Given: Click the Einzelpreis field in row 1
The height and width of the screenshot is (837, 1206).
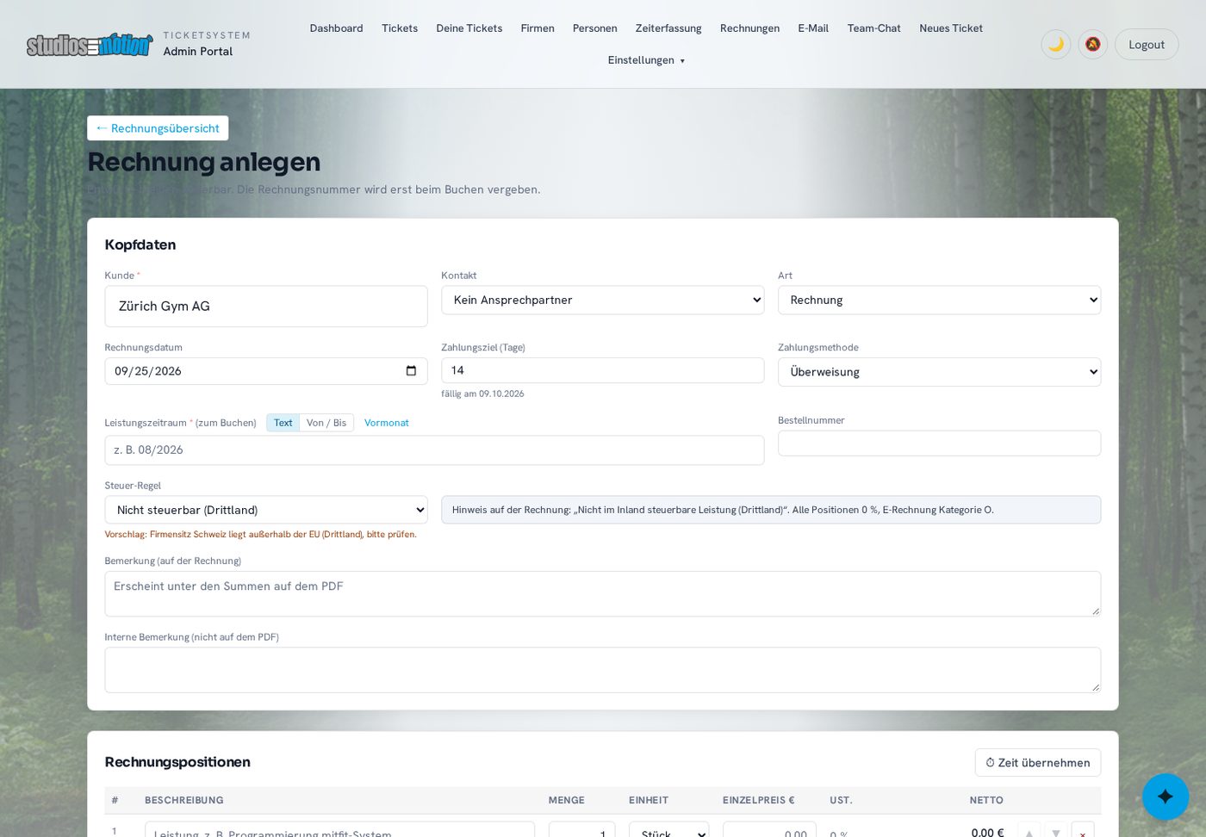Looking at the screenshot, I should click(x=769, y=832).
